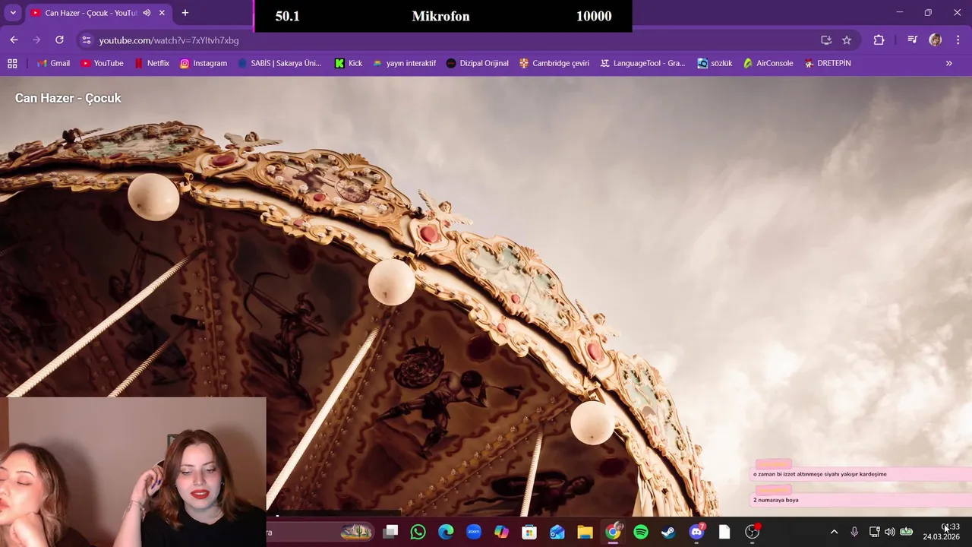Open File Explorer from the taskbar
This screenshot has width=972, height=547.
(585, 532)
